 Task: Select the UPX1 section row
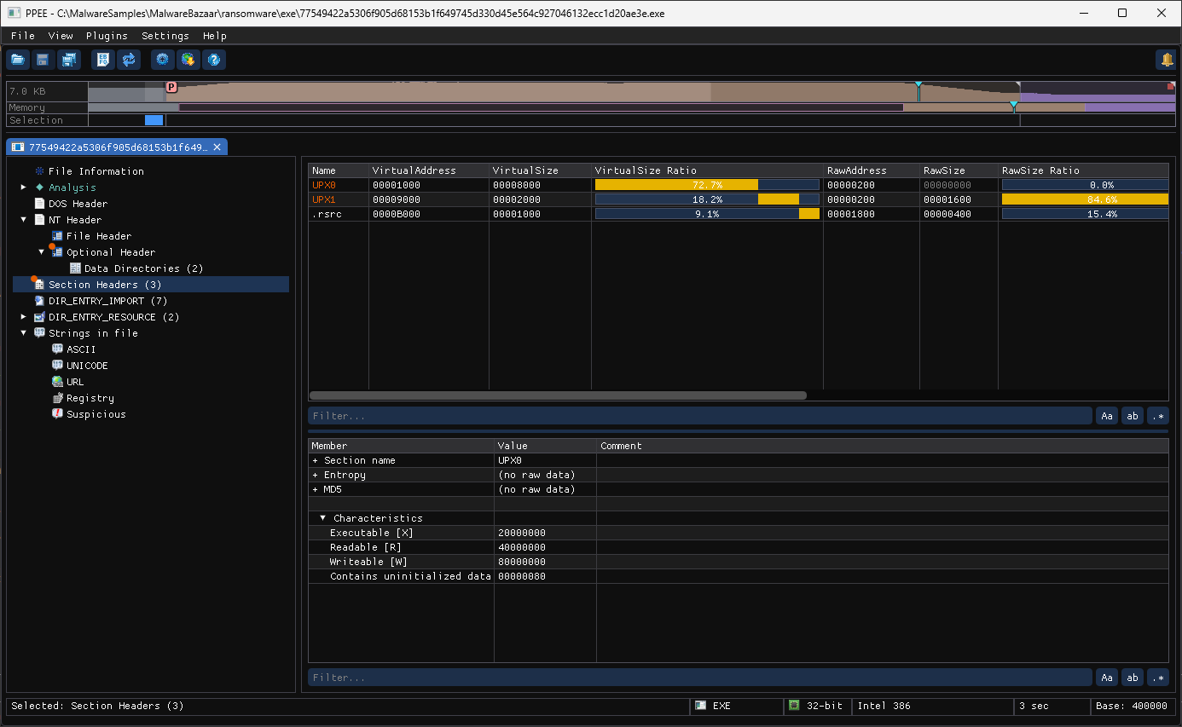(739, 199)
